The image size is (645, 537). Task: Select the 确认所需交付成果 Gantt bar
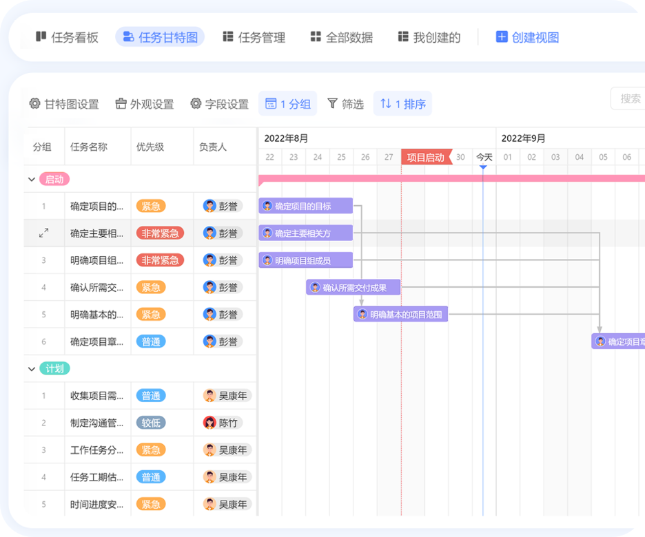coord(354,288)
